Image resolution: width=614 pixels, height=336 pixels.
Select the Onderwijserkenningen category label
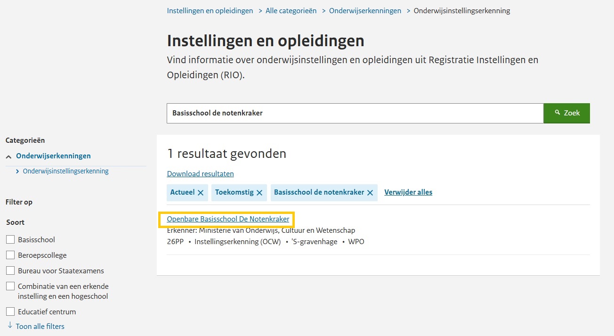pyautogui.click(x=53, y=156)
